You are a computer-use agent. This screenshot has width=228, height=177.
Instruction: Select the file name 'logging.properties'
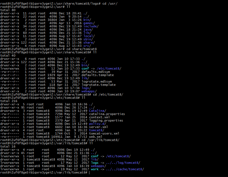click(x=106, y=120)
